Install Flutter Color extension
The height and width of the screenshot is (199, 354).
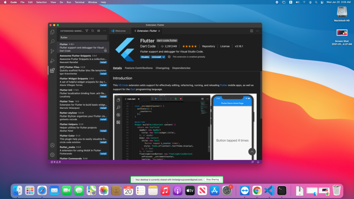click(103, 142)
